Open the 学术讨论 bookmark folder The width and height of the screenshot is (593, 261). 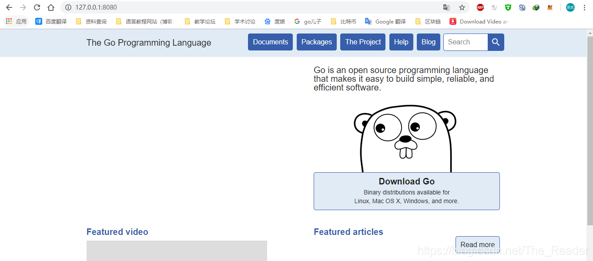(x=240, y=21)
